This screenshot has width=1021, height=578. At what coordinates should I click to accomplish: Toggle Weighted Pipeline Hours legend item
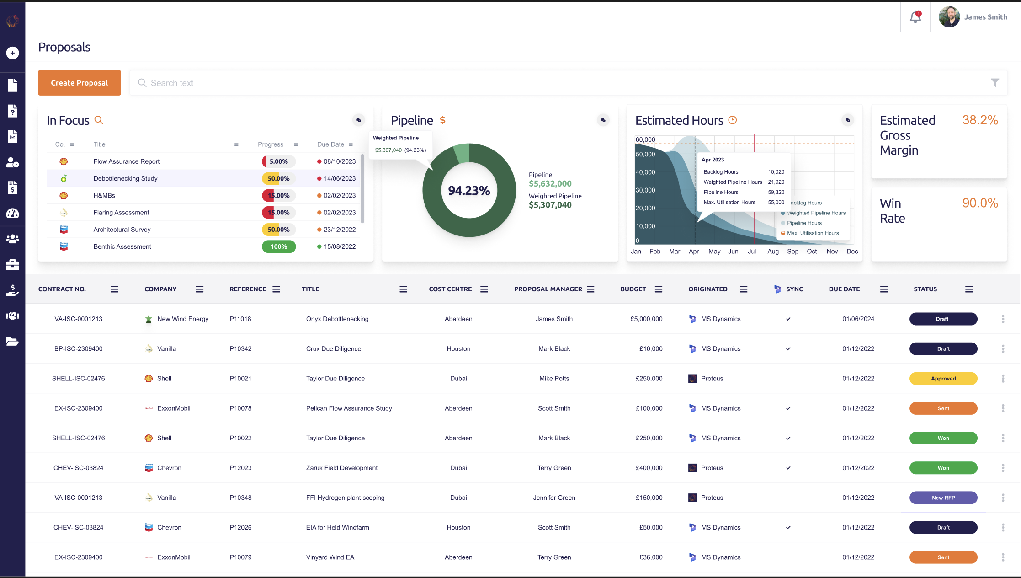[x=813, y=213]
